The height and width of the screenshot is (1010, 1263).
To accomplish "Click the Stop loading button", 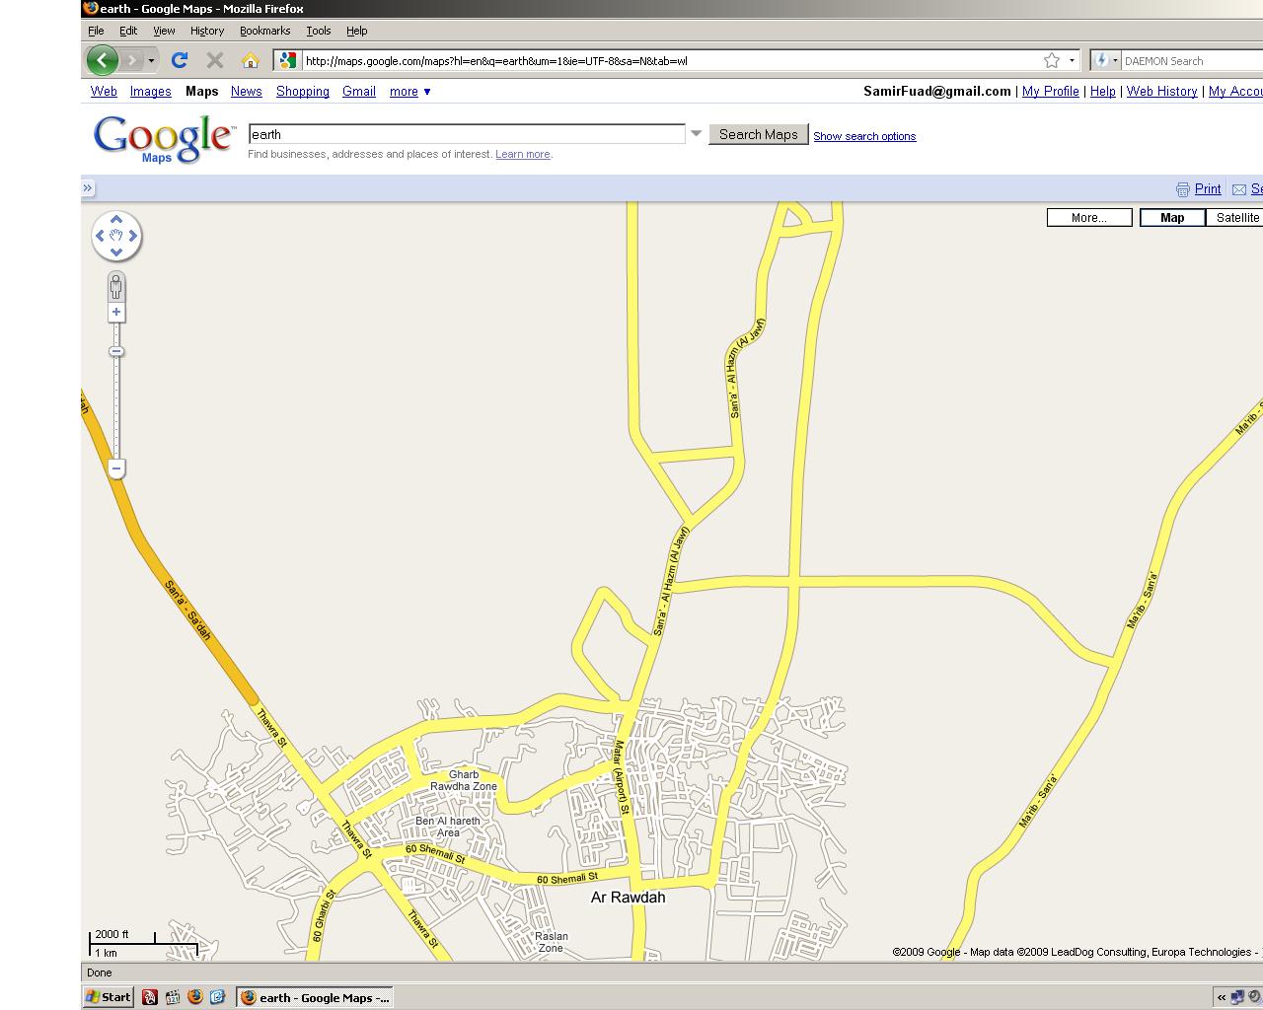I will point(214,60).
